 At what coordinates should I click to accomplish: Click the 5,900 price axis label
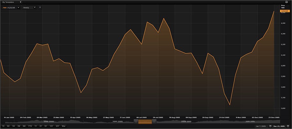pos(283,76)
